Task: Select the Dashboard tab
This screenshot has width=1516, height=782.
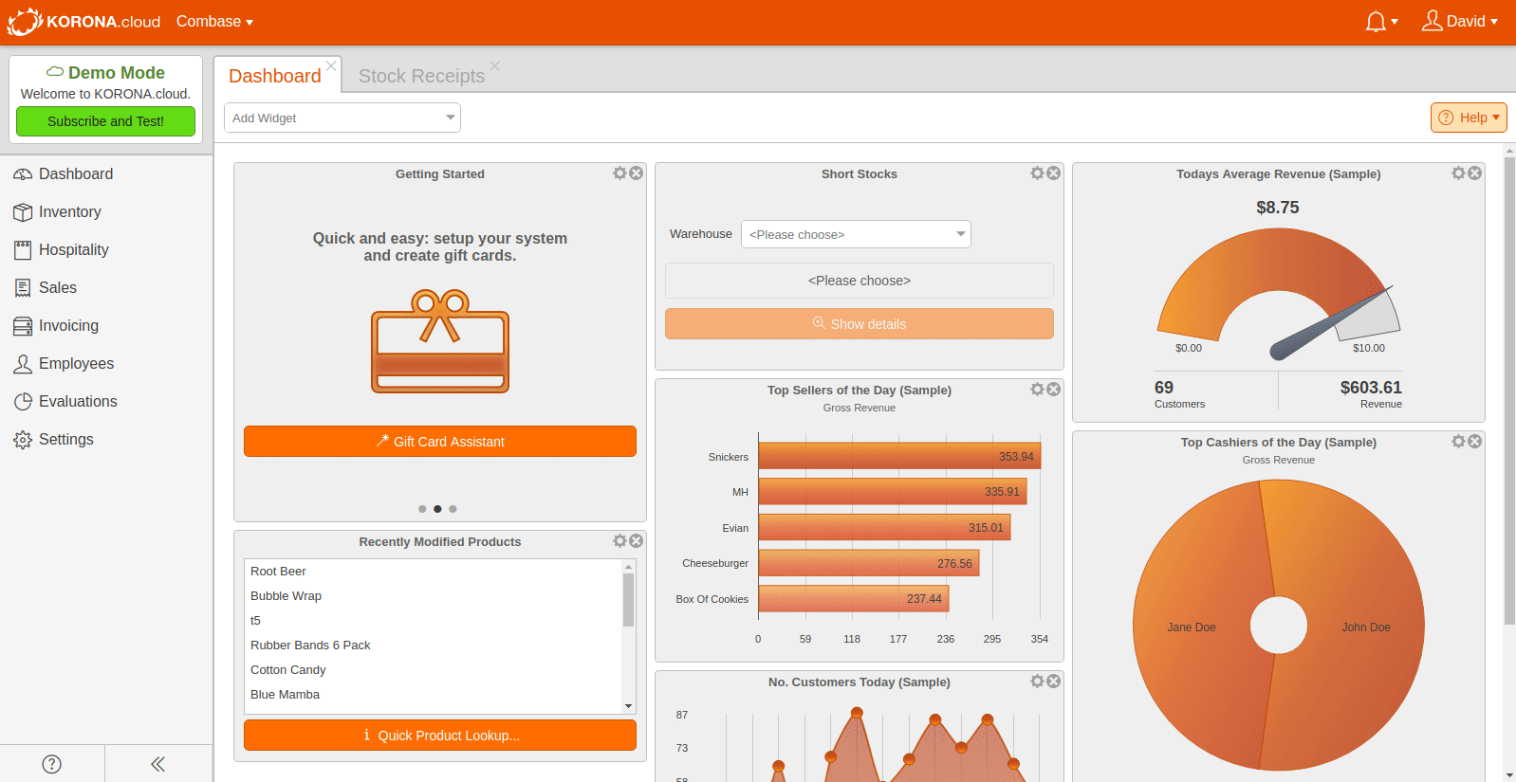Action: tap(274, 76)
